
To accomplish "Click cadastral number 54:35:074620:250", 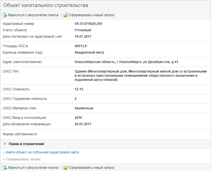I will tap(88, 24).
